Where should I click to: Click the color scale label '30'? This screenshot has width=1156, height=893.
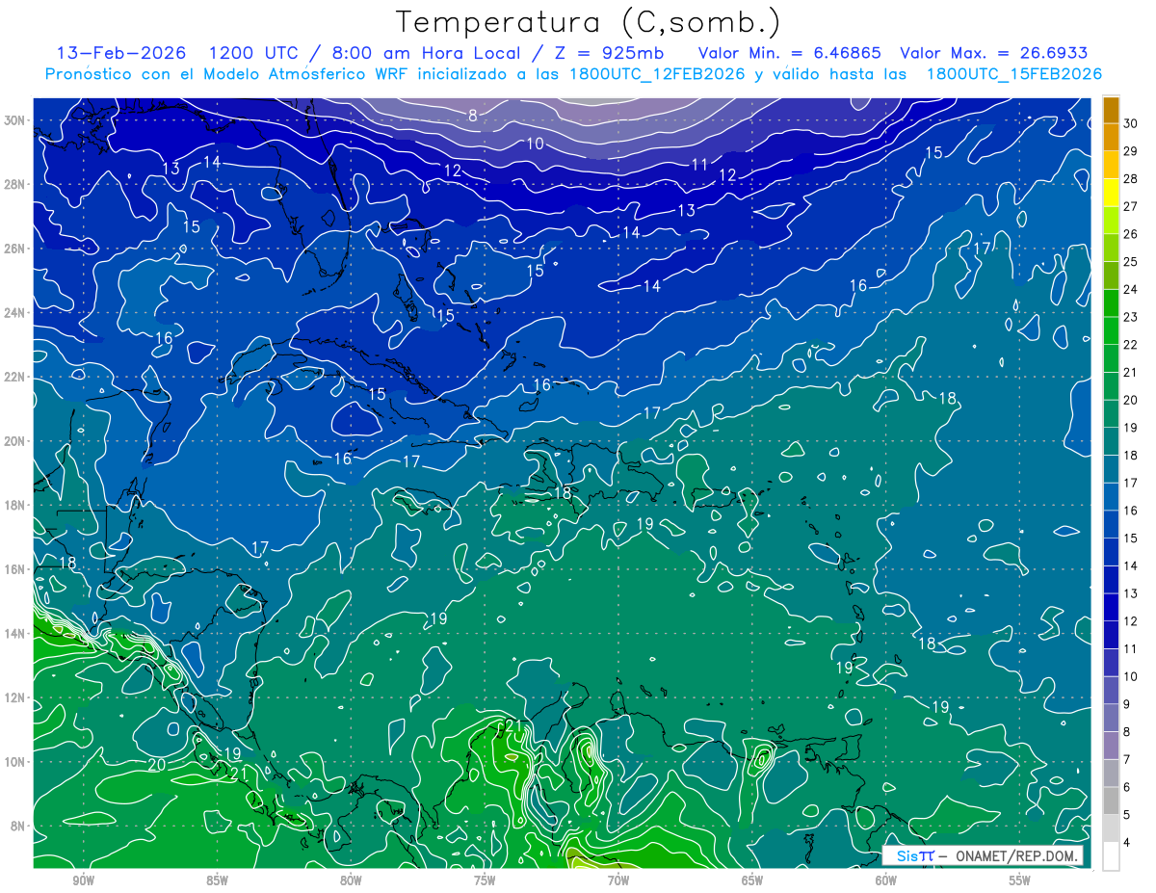coord(1131,122)
